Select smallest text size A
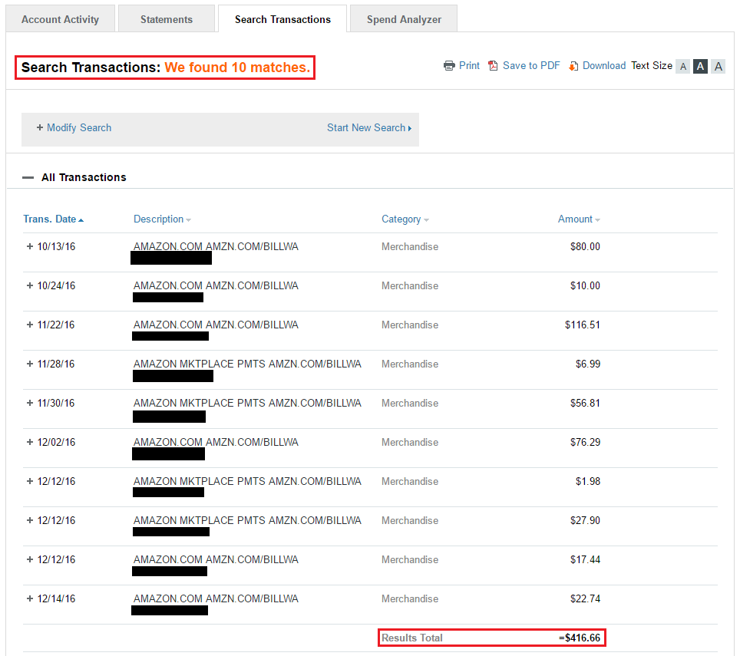Image resolution: width=740 pixels, height=656 pixels. 682,67
